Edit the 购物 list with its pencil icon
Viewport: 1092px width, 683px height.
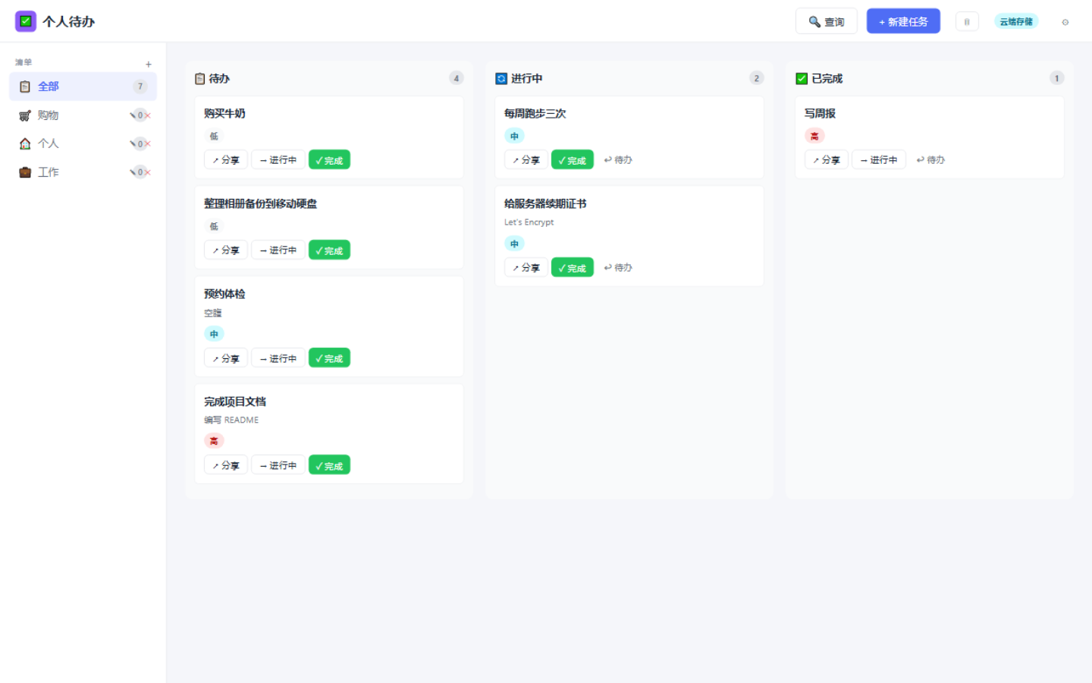[x=133, y=115]
